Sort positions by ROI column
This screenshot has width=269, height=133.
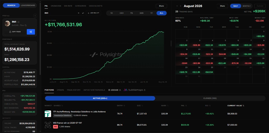click(x=208, y=106)
